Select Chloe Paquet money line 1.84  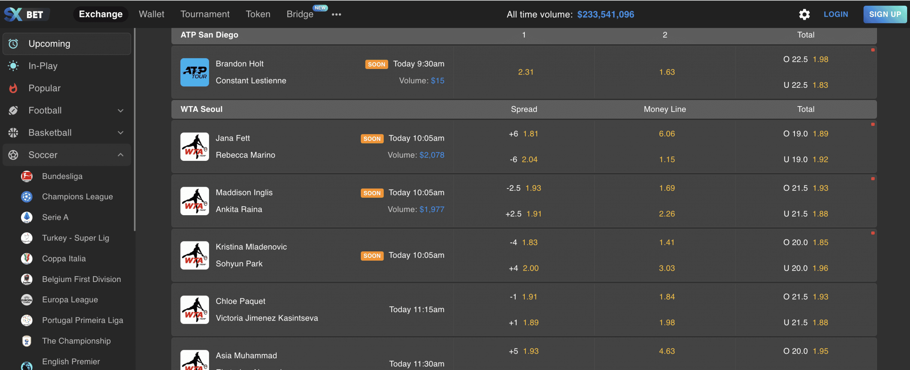tap(667, 297)
